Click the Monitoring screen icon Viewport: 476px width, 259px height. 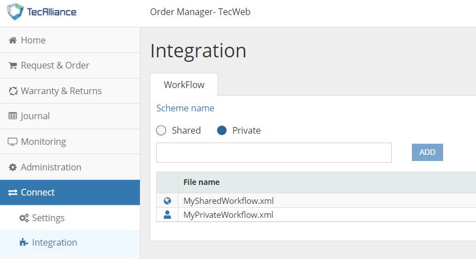coord(13,142)
